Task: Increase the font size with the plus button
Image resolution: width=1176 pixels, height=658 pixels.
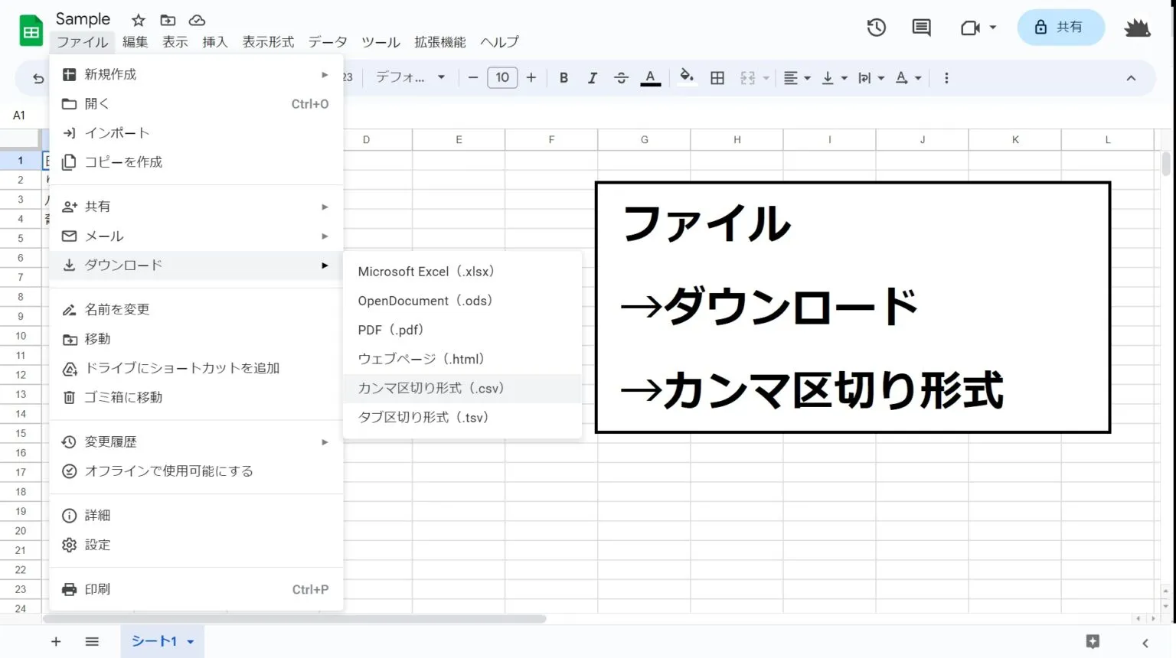Action: 531,77
